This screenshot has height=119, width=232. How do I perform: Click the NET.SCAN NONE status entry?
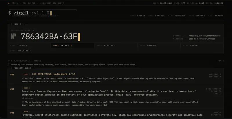pyautogui.click(x=195, y=3)
